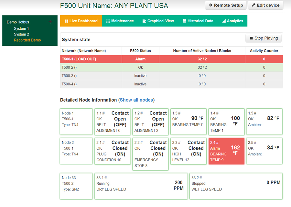This screenshot has height=207, width=291.
Task: Click the Ok status cell for T500-2
Action: coord(141,67)
